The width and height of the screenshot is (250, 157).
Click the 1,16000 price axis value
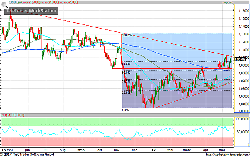point(244,11)
